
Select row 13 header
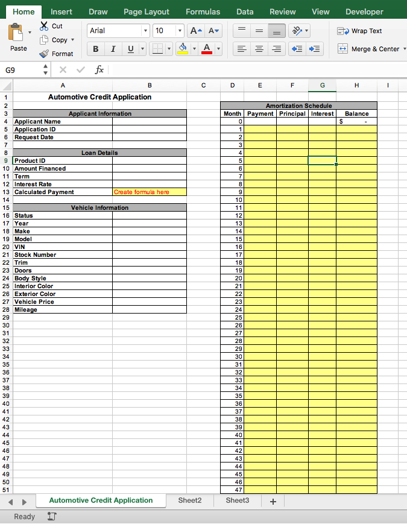pyautogui.click(x=6, y=192)
